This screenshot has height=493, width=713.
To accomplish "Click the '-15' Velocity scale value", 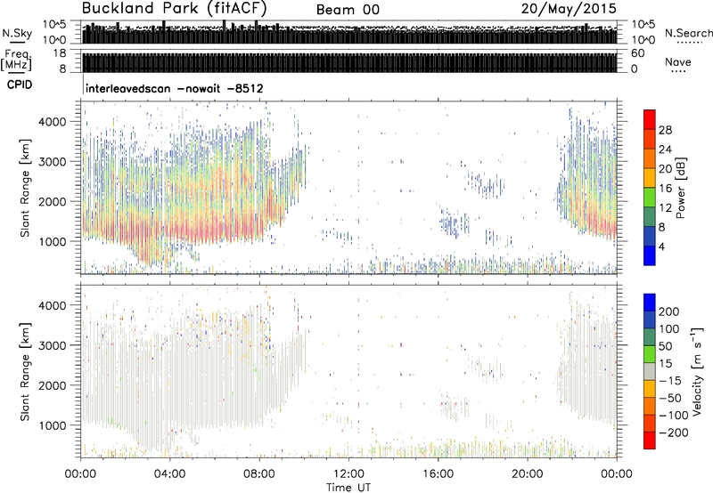I will [x=670, y=380].
